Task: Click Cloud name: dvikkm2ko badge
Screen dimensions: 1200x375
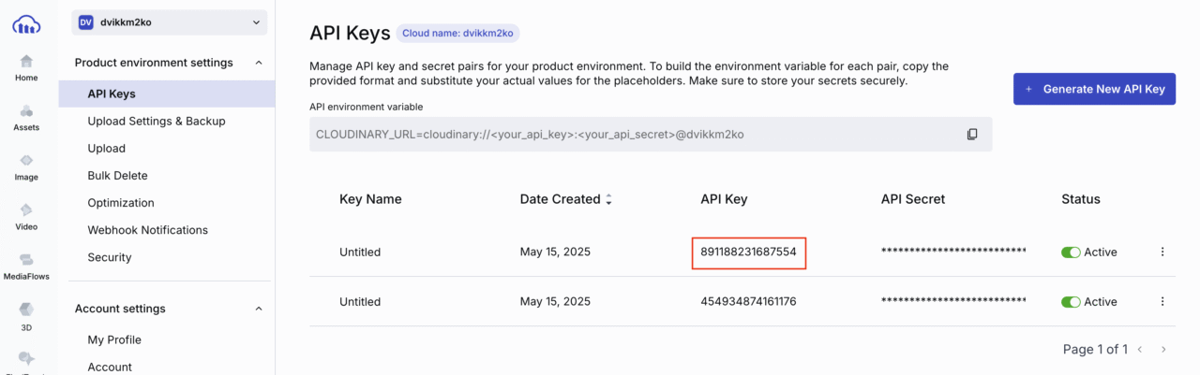Action: tap(457, 33)
